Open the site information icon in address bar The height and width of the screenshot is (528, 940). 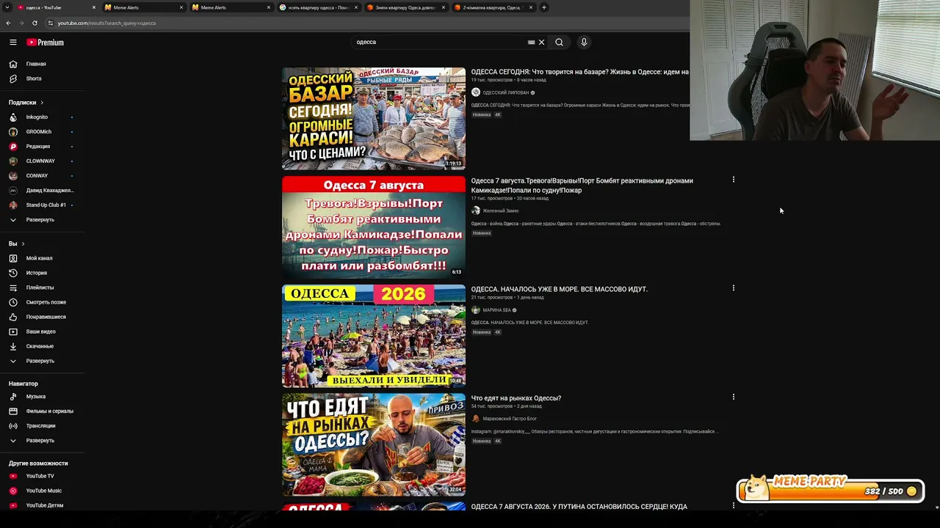(x=50, y=23)
